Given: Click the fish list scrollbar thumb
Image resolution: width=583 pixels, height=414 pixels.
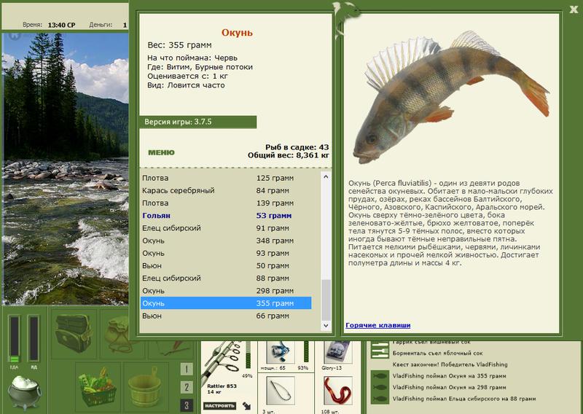Looking at the screenshot, I should click(x=326, y=300).
